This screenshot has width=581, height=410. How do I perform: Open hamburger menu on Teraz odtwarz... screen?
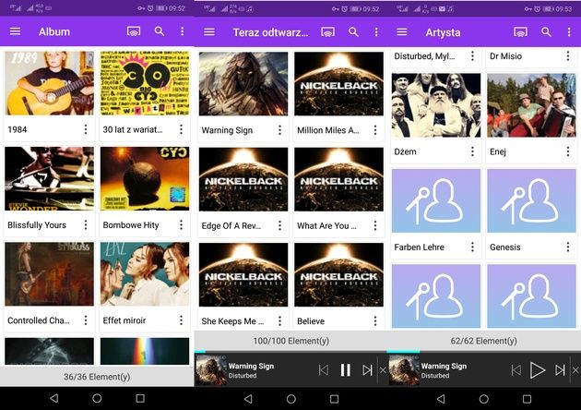tap(209, 32)
